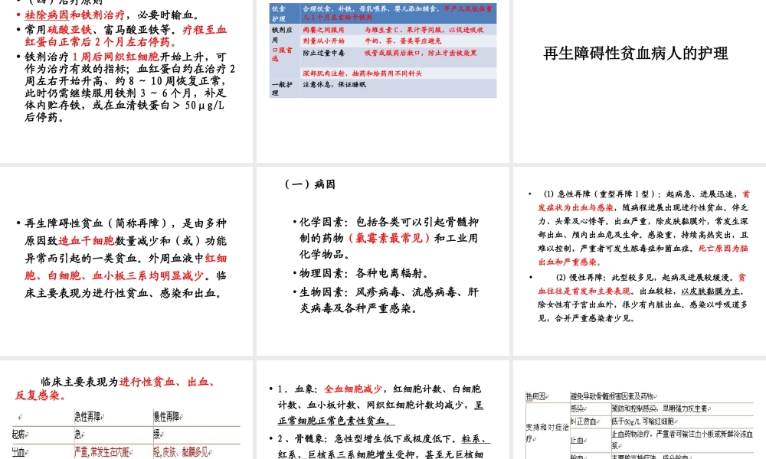This screenshot has height=459, width=766.
Task: Click the red cell 严重,常发生在内脏
Action: (103, 451)
